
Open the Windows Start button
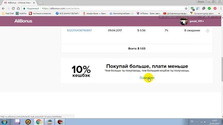tap(4, 122)
